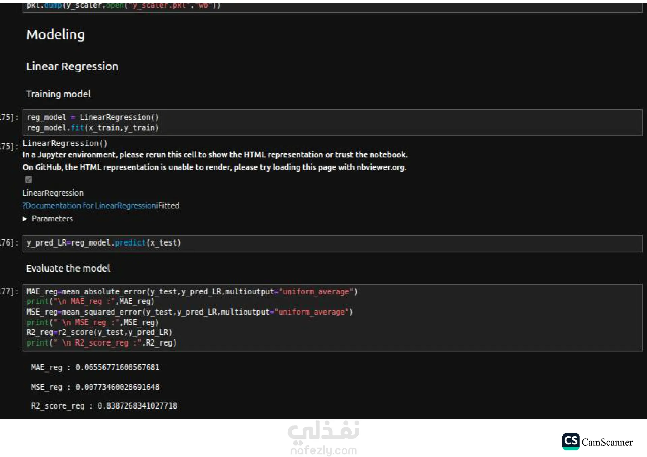Screen dimensions: 647x457
Task: Click the MAE_reg output value line
Action: (95, 367)
